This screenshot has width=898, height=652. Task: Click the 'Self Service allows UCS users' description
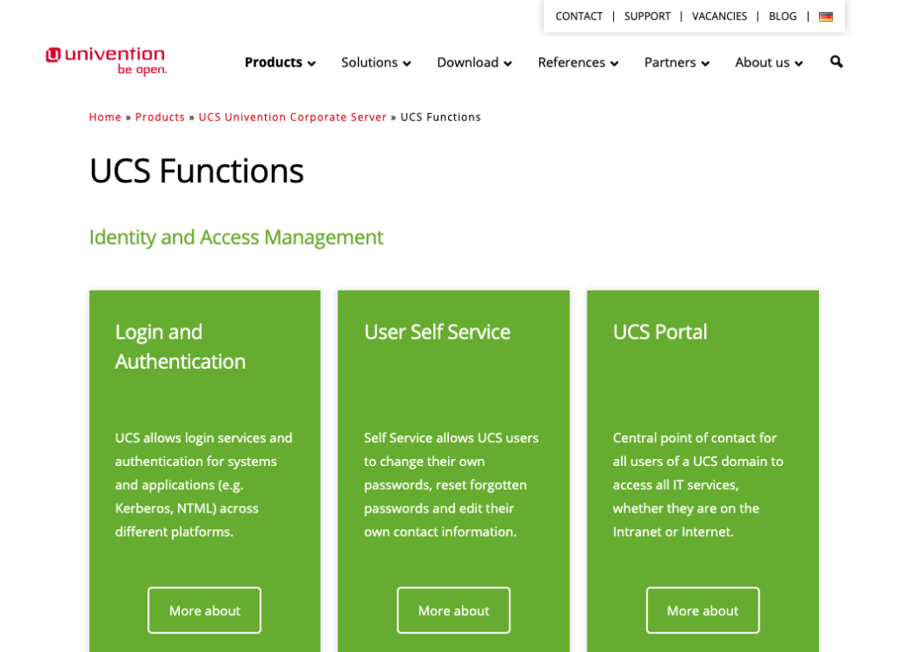(452, 484)
